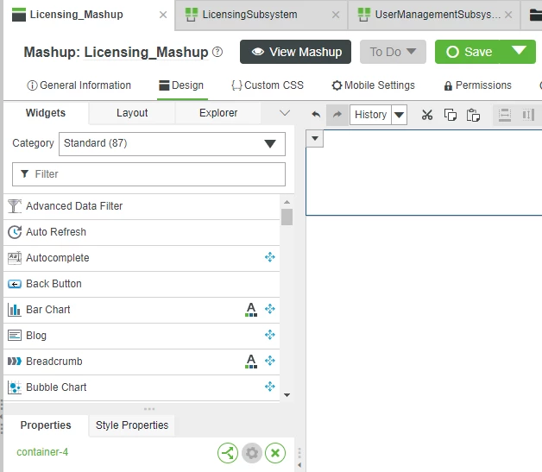Open the Permissions tab
Screen dimensions: 542x472
pyautogui.click(x=478, y=85)
